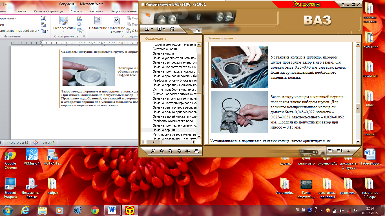385x216 pixels.
Task: Open the forward history dropdown arrow
Action: click(164, 29)
